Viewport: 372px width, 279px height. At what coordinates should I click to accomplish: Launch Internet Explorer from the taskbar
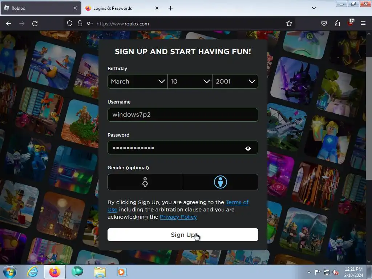32,272
